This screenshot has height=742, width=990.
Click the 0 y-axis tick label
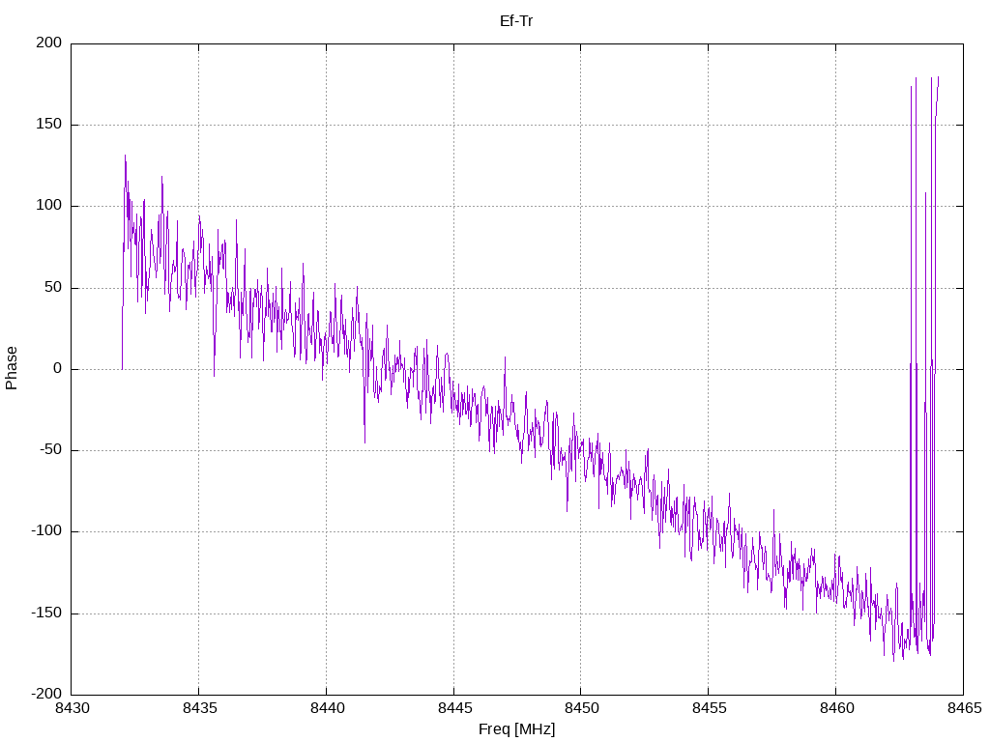[58, 368]
